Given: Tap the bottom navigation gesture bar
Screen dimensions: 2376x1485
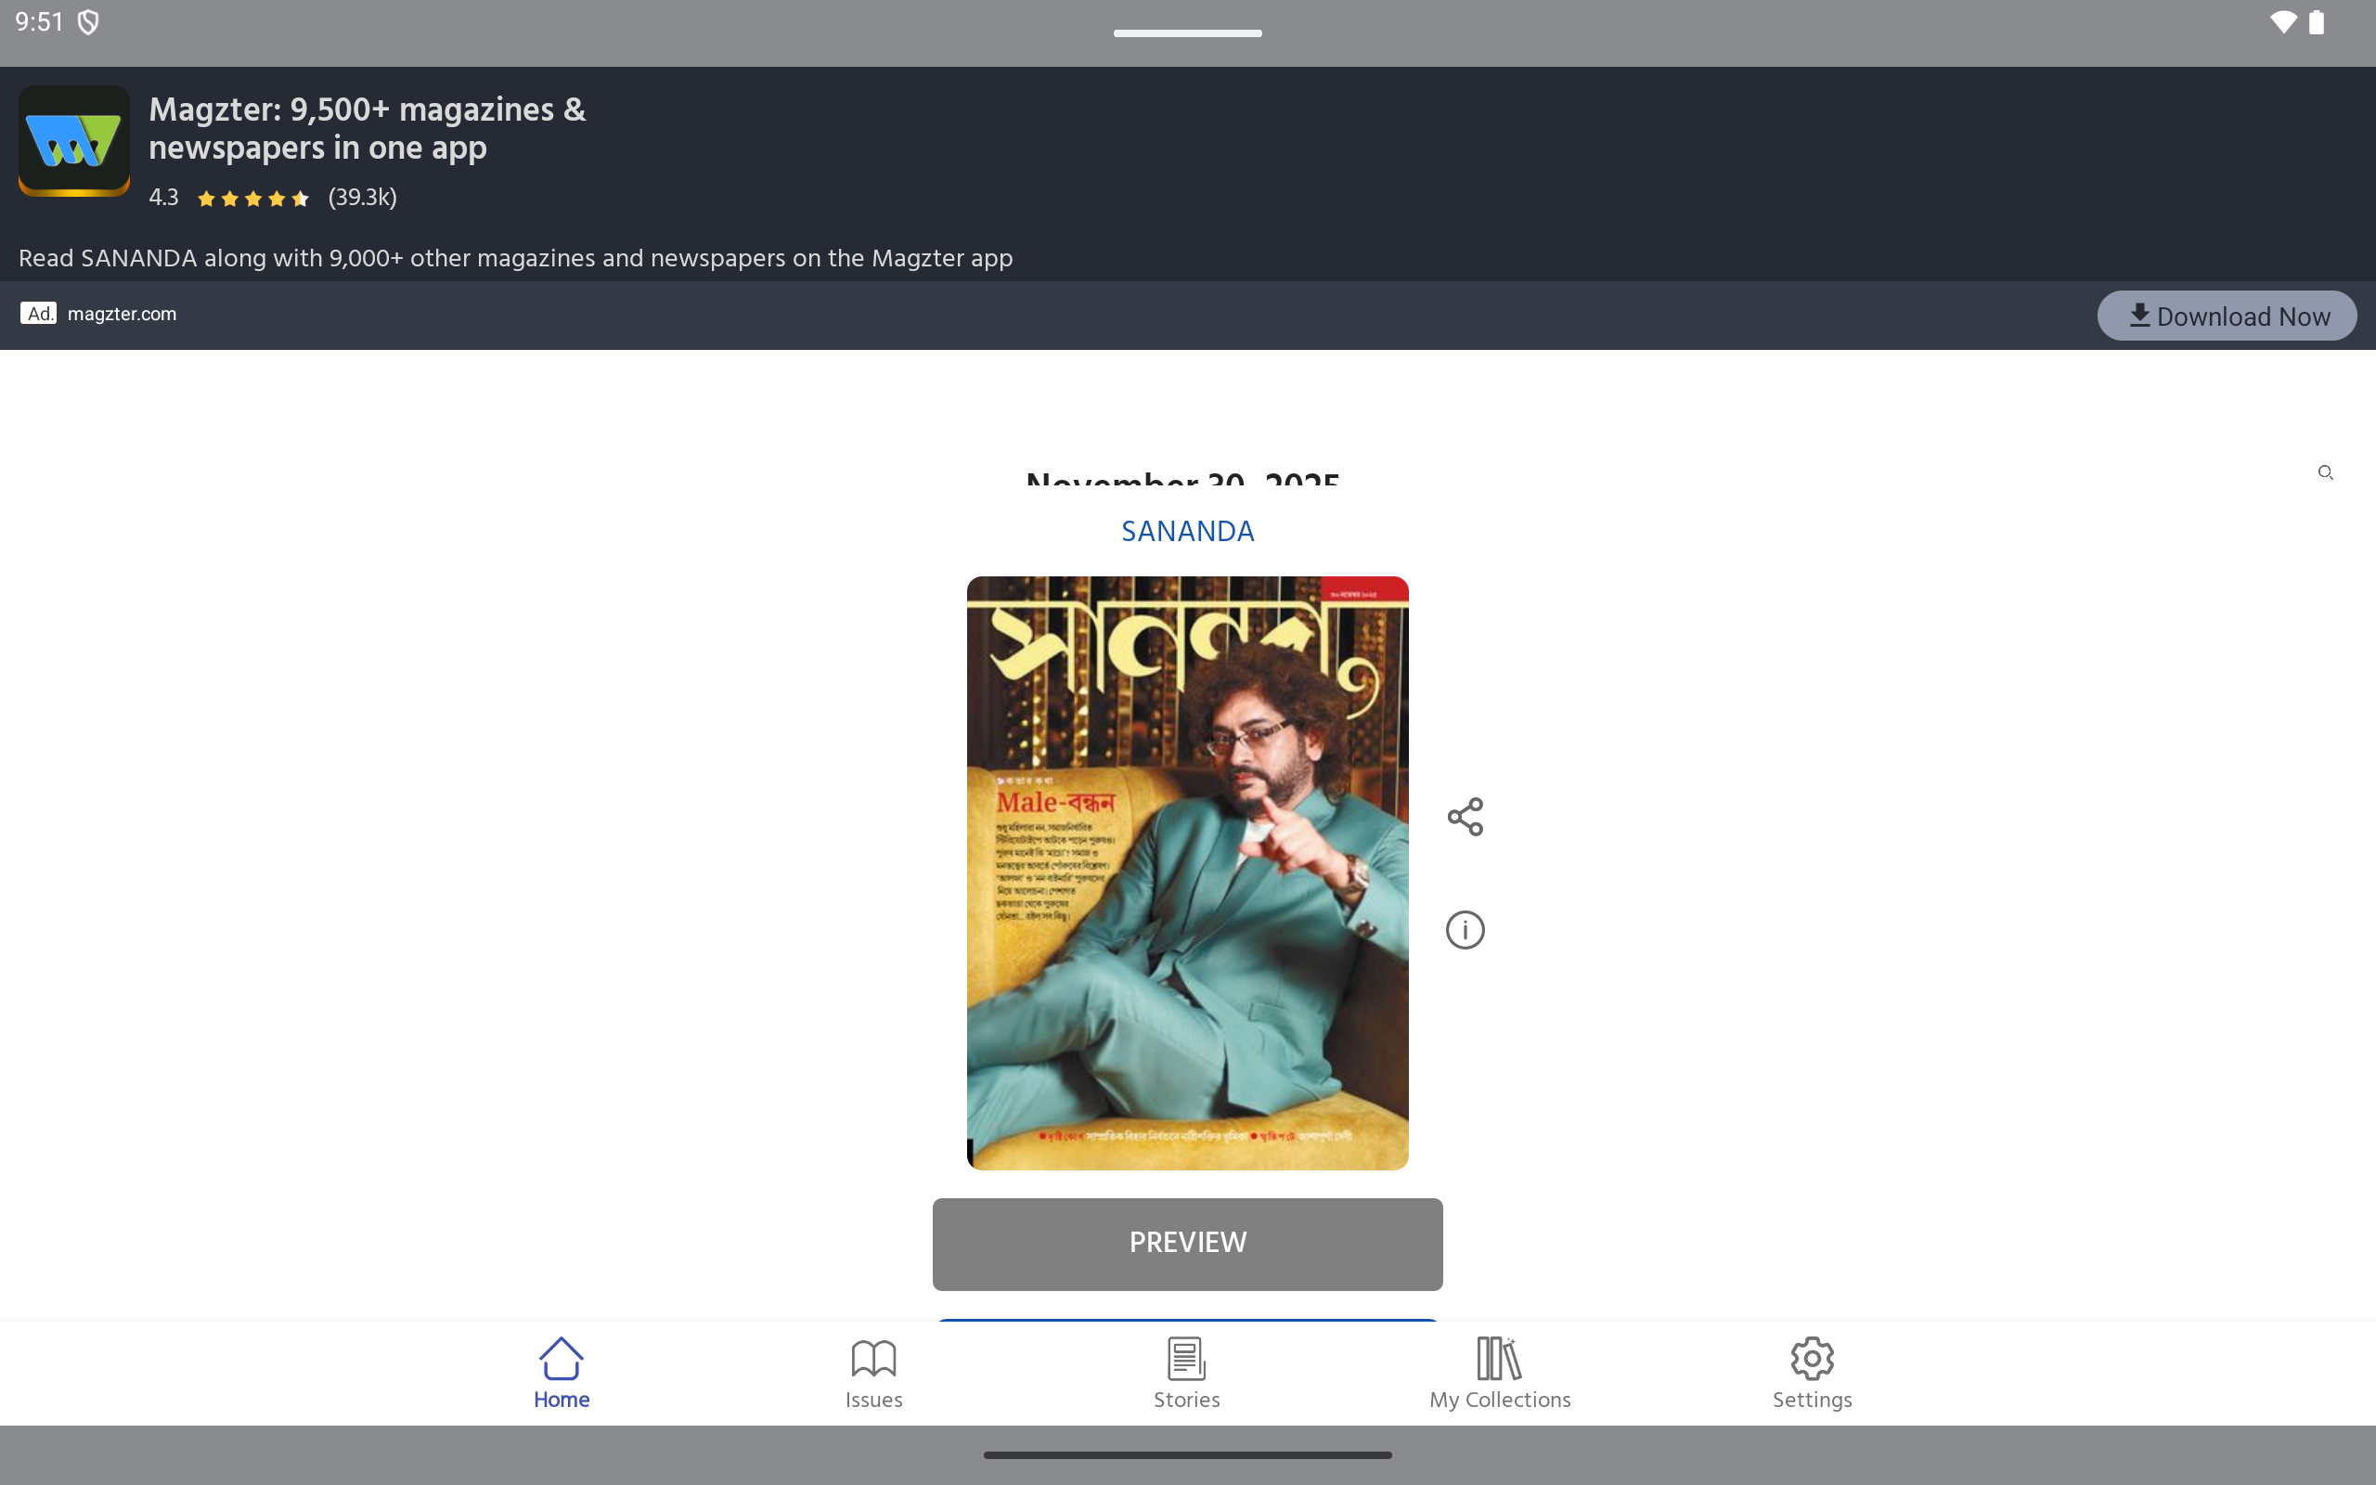Looking at the screenshot, I should coord(1187,1454).
